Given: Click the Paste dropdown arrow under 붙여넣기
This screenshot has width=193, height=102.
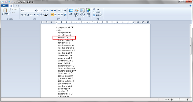Looking at the screenshot, I should [5, 16].
